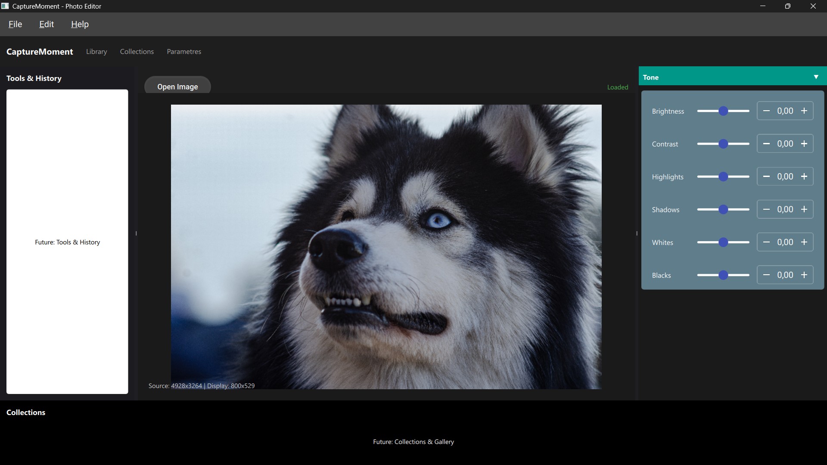Click the minus icon for Brightness
The height and width of the screenshot is (465, 827).
766,111
